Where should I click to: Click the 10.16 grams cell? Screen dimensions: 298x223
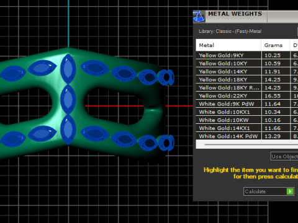[x=276, y=120]
